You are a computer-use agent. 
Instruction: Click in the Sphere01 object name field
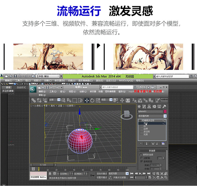(x=150, y=111)
